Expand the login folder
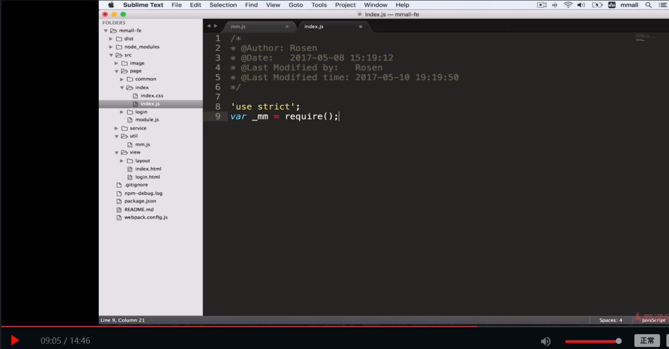This screenshot has height=349, width=669. click(122, 112)
